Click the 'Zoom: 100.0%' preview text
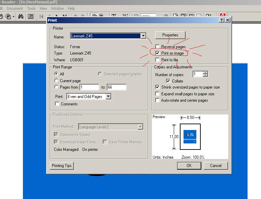Viewport: 261px width, 199px height. [x=193, y=157]
